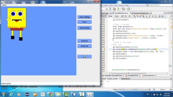This screenshot has height=97, width=173.
Task: Click the Debug Project icon
Action: point(123,9)
